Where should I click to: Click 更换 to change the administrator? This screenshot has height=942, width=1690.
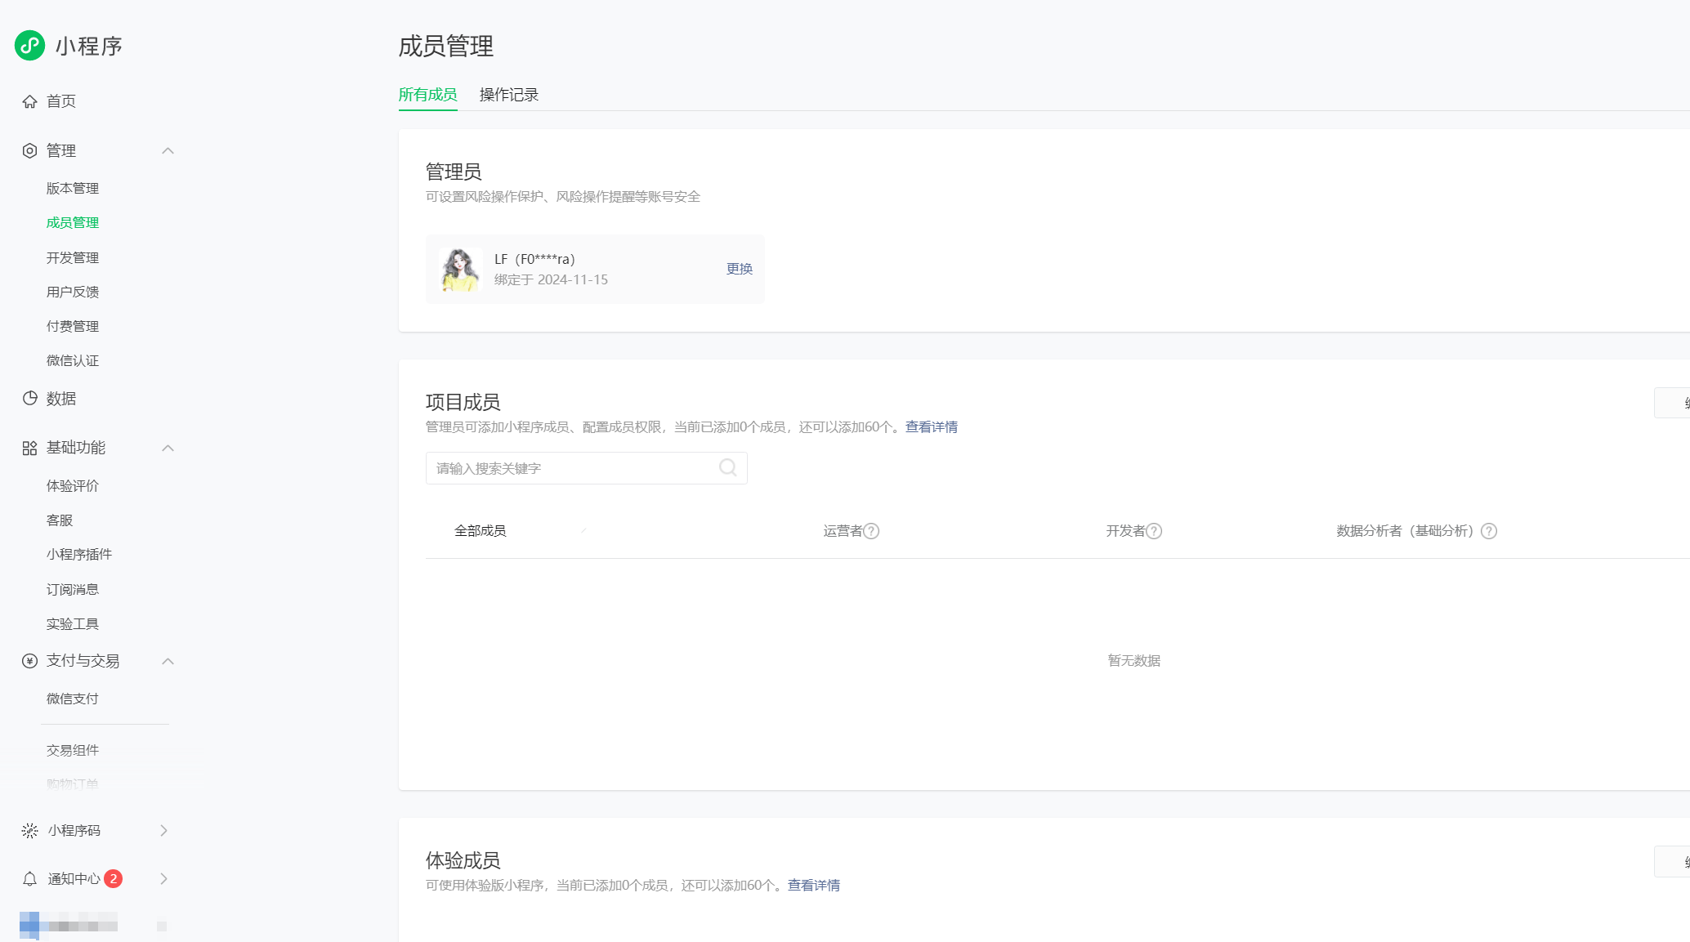point(739,269)
